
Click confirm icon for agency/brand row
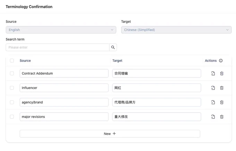tap(213, 102)
